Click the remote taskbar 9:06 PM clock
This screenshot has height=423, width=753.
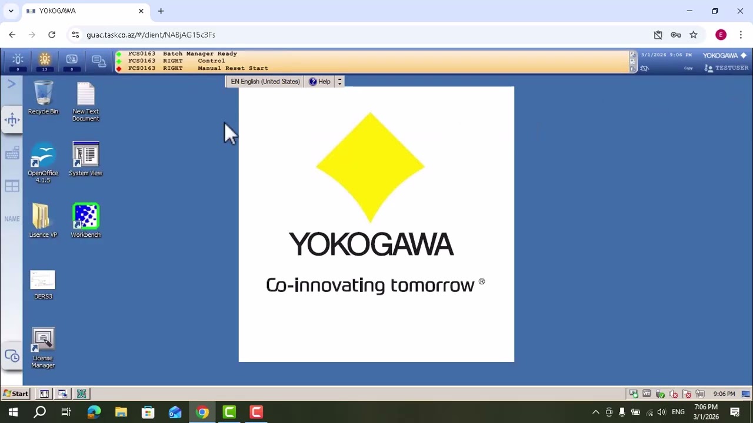click(x=724, y=394)
